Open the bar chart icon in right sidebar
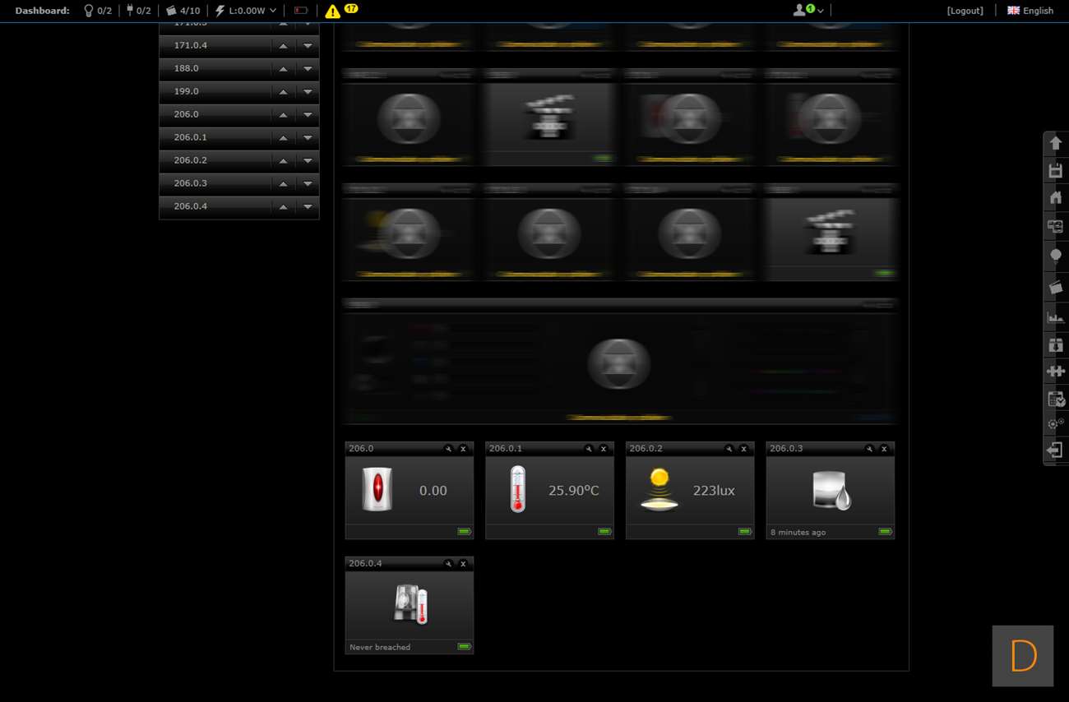 tap(1056, 316)
